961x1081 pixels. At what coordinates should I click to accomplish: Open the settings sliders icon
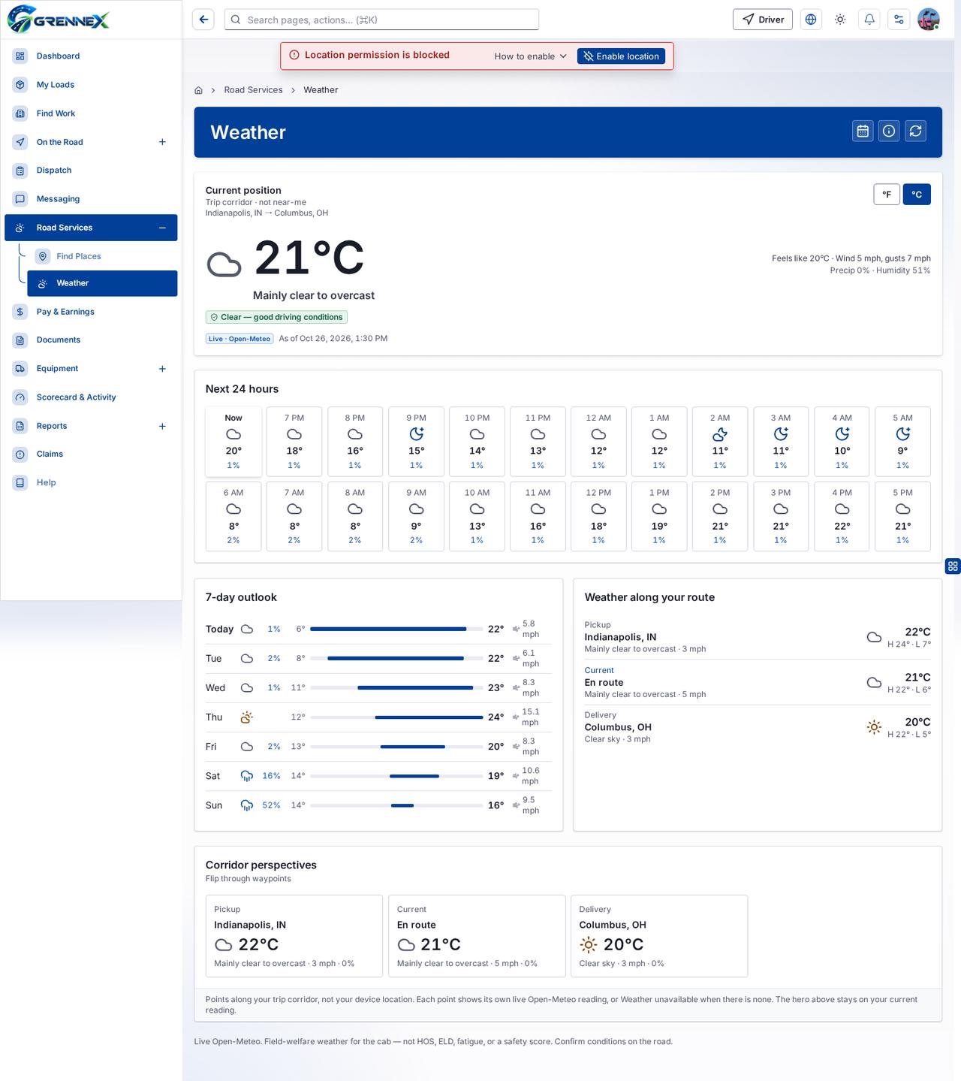[899, 20]
